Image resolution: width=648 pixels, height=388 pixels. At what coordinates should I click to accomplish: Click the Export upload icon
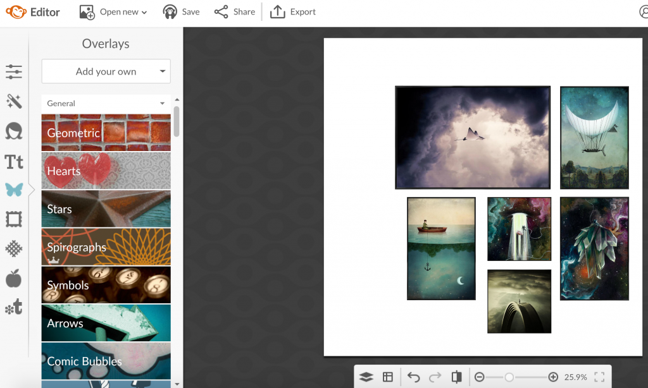pos(278,11)
